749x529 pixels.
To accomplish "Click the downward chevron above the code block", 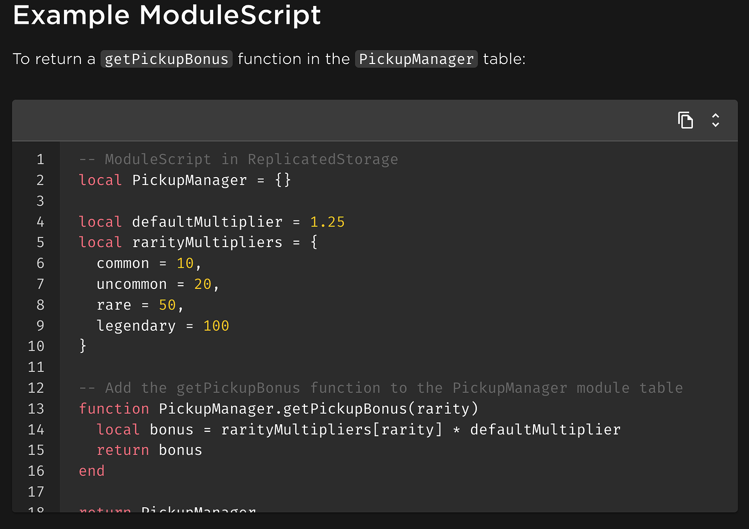I will click(715, 124).
